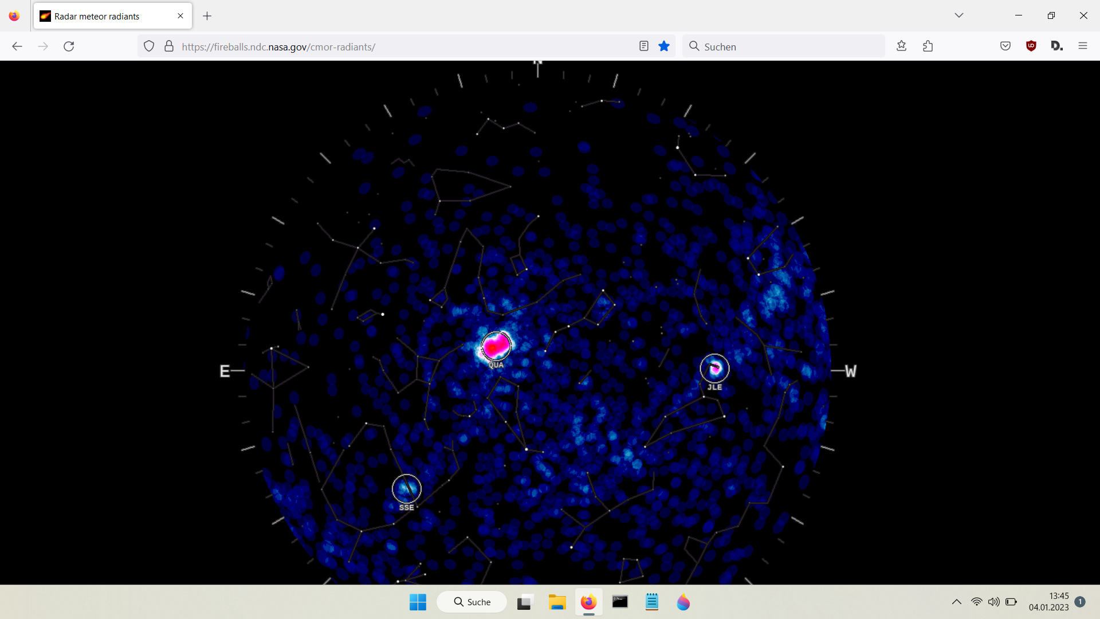Select the Radar meteor radiants tab
This screenshot has height=619, width=1100.
point(113,16)
